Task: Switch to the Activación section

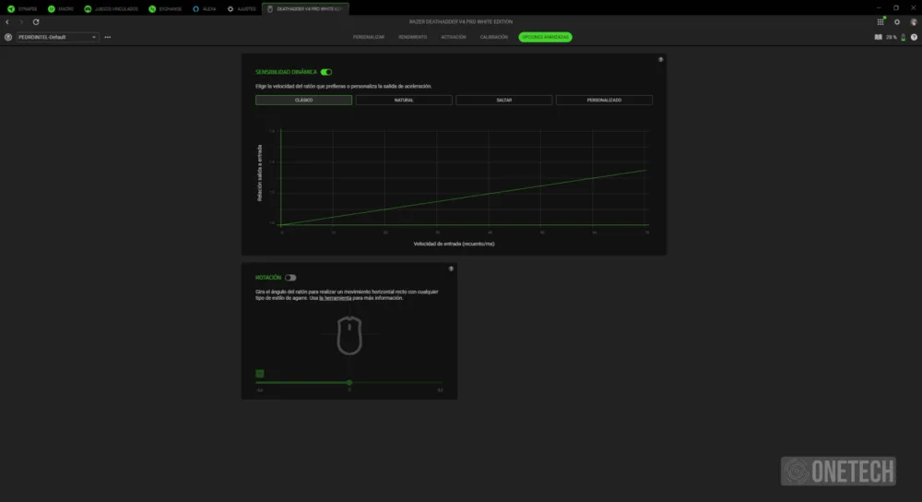Action: [454, 37]
